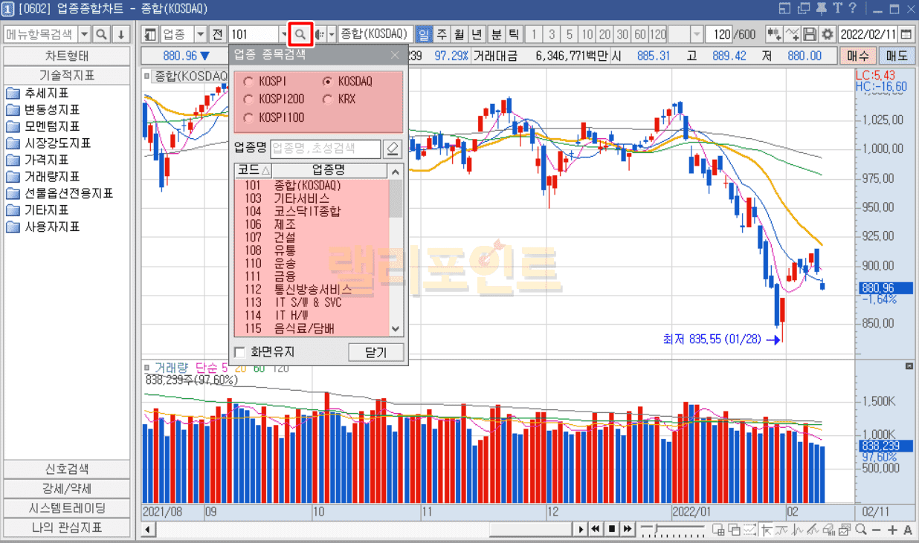The width and height of the screenshot is (919, 543).
Task: Click the eraser icon beside sector name field
Action: tap(393, 149)
